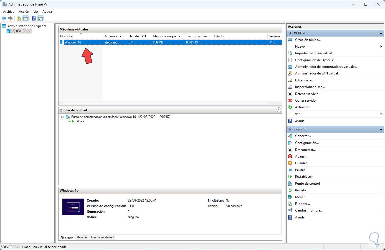Click the Creación rápida icon
The width and height of the screenshot is (385, 250).
[x=290, y=40]
